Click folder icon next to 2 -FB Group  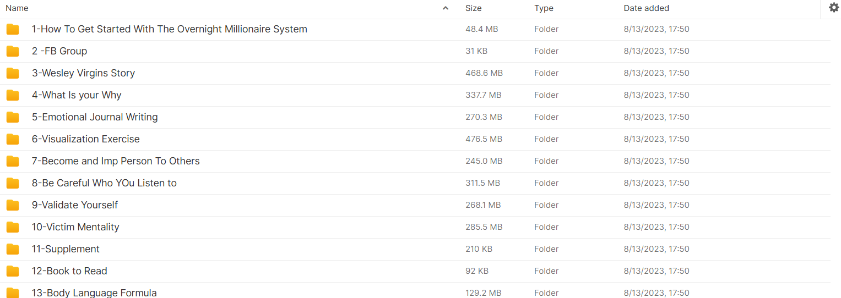tap(13, 51)
